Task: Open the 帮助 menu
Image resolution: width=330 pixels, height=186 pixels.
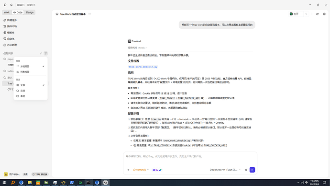Action: click(31, 5)
